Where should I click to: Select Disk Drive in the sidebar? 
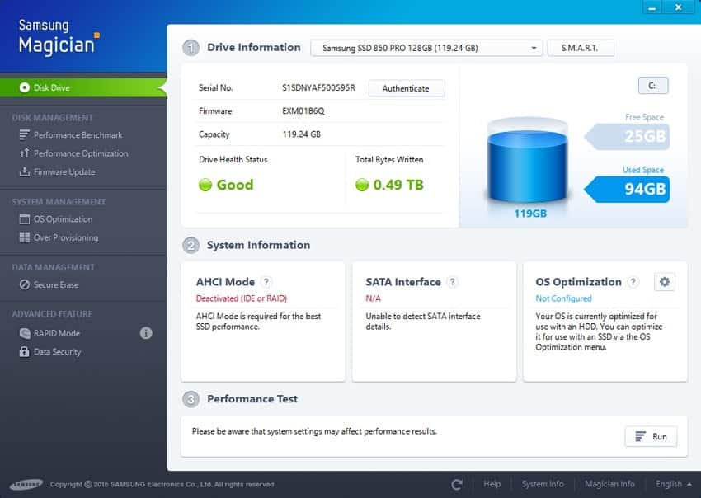pos(51,87)
